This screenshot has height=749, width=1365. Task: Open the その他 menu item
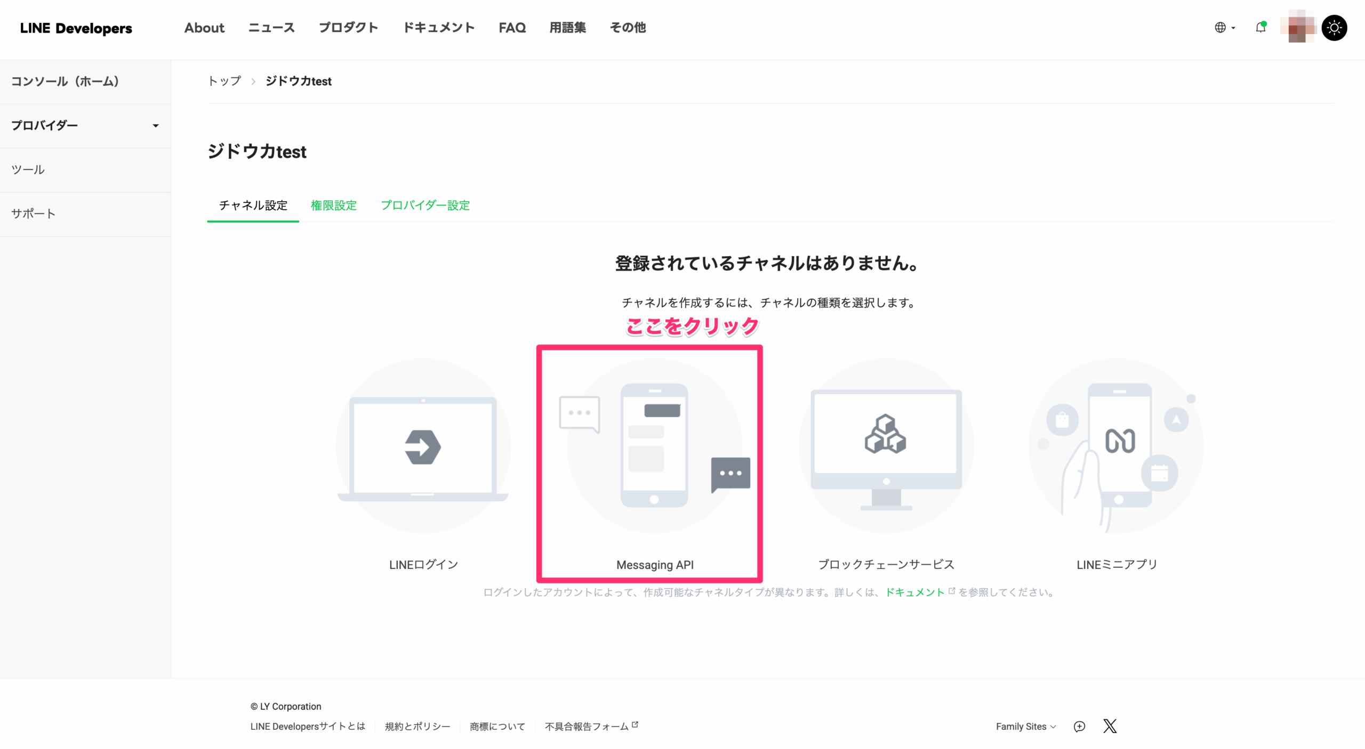[x=628, y=28]
